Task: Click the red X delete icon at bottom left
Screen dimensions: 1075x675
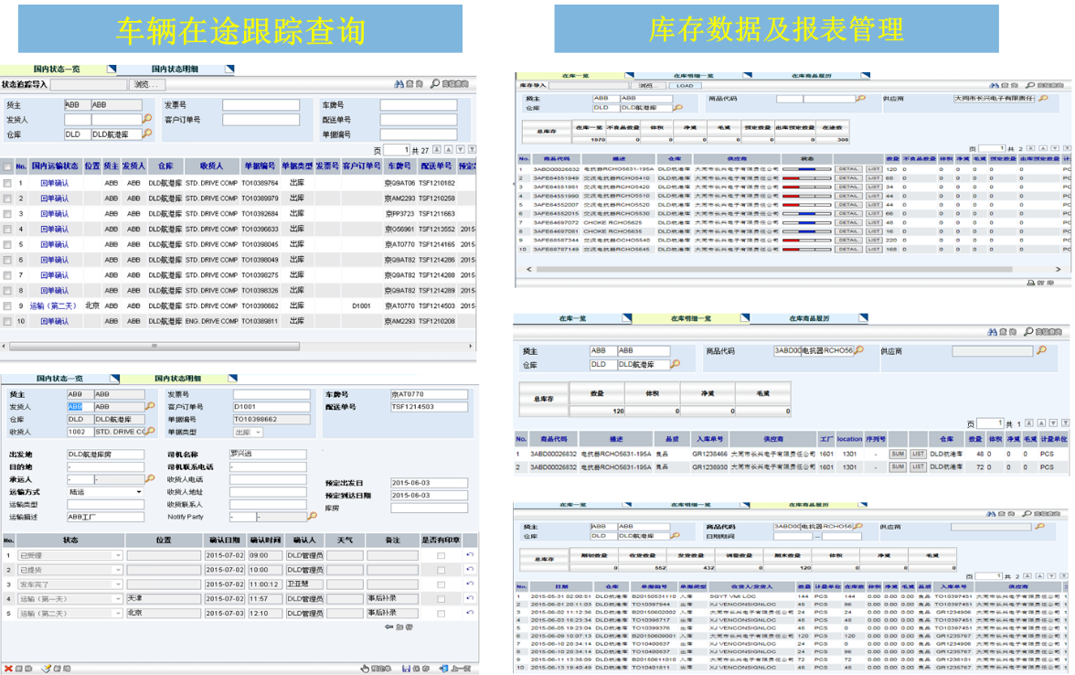Action: tap(8, 669)
